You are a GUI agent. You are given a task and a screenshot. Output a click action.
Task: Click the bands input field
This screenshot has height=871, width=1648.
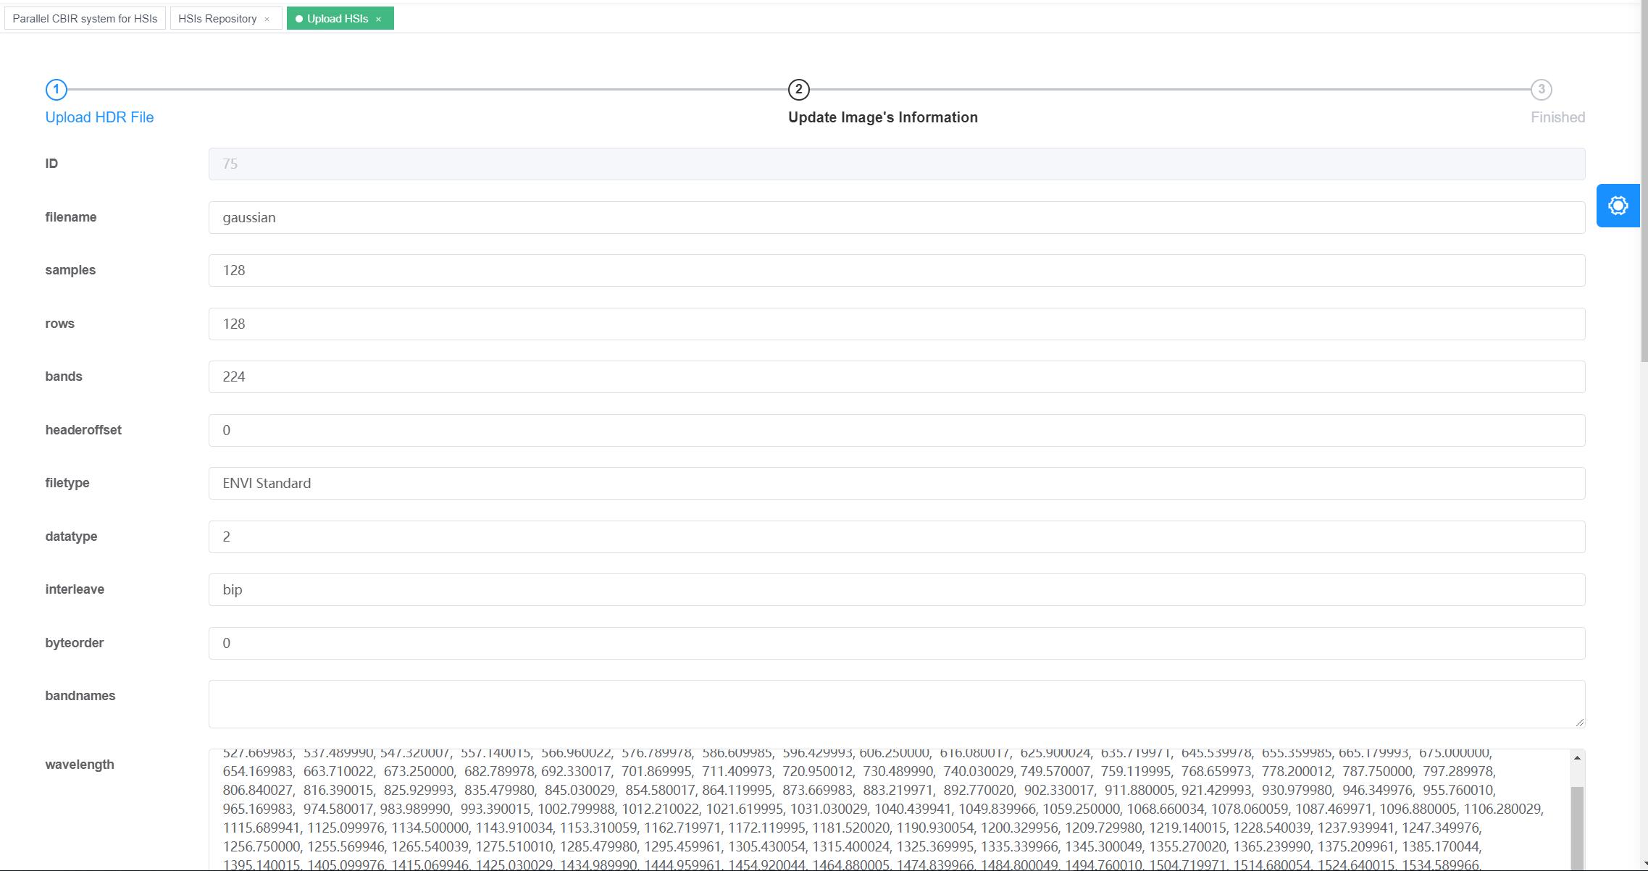coord(896,376)
